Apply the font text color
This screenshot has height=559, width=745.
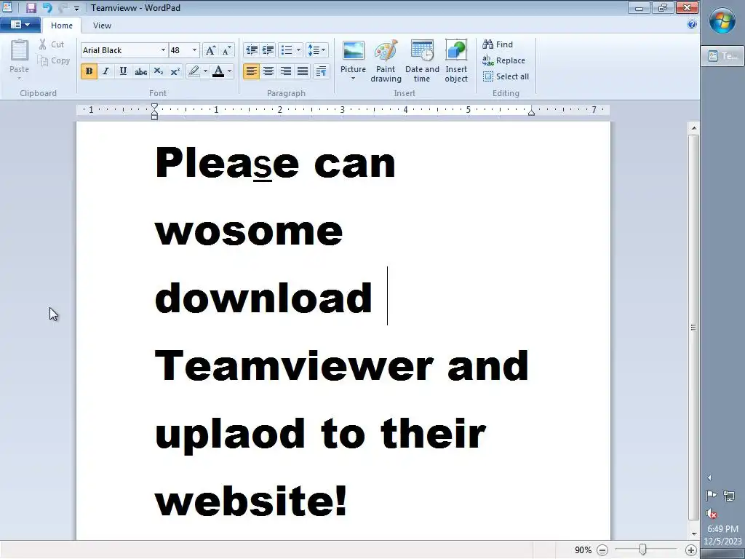click(x=218, y=71)
